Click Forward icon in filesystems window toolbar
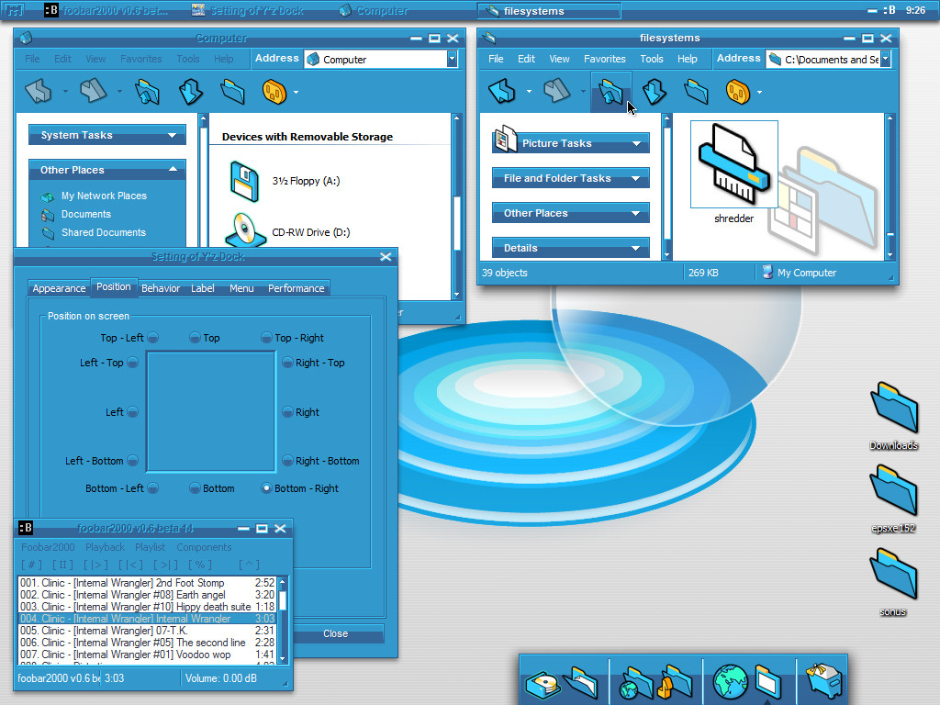The width and height of the screenshot is (940, 705). [x=557, y=92]
